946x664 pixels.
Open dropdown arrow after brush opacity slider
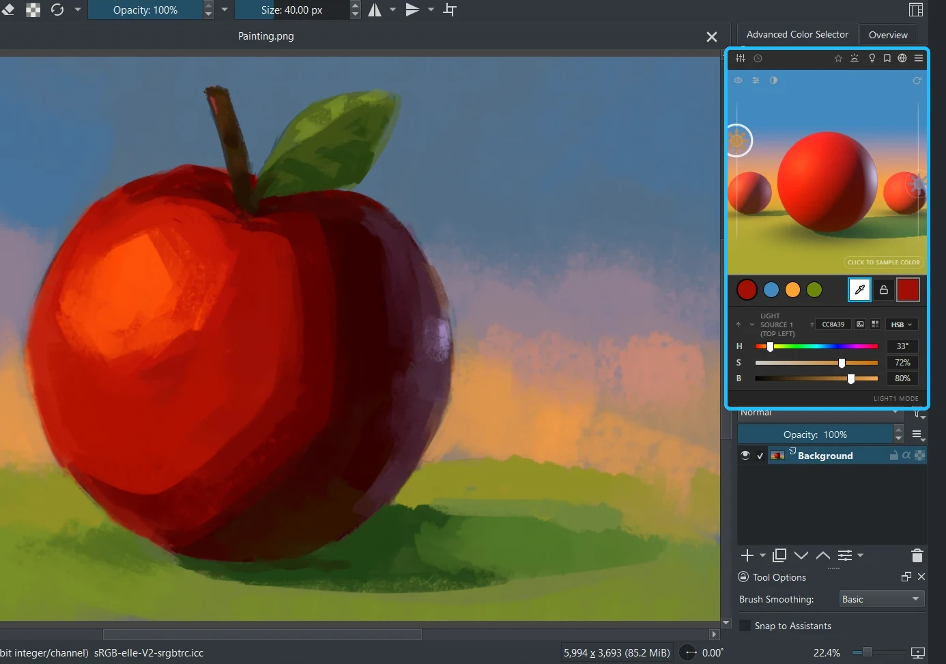225,10
